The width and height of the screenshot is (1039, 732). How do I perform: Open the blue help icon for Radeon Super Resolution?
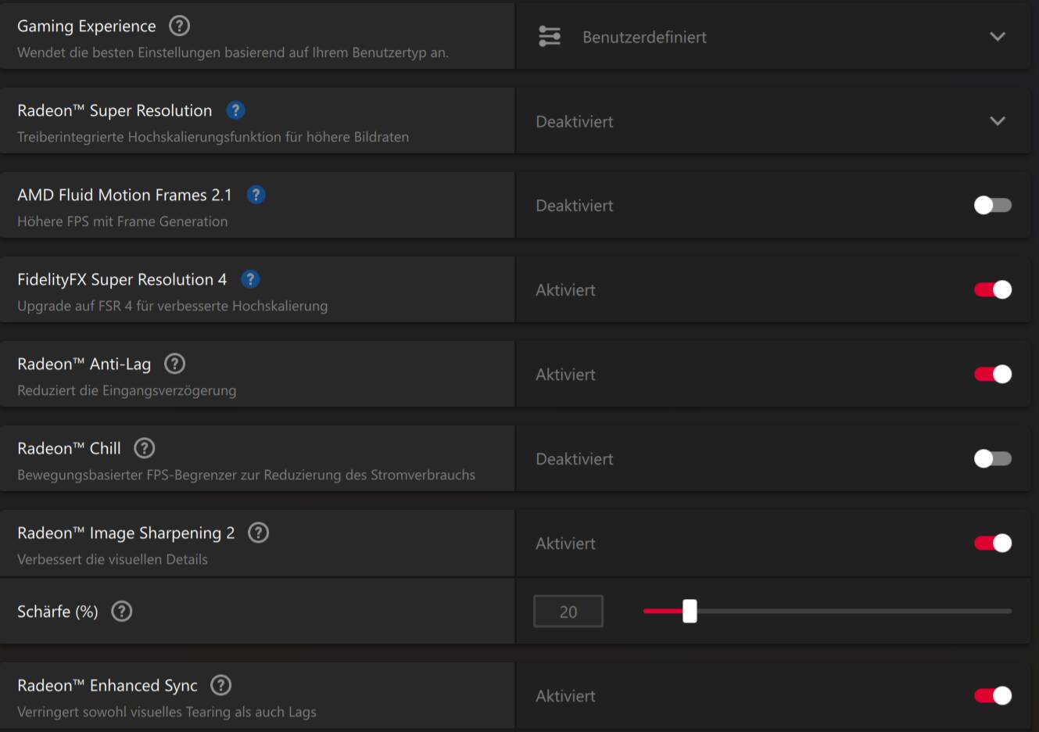(x=235, y=110)
